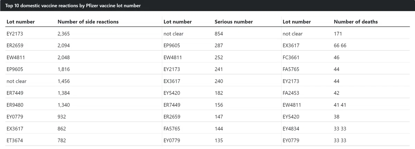Click lot ER9480 in first column
The width and height of the screenshot is (415, 149).
tap(15, 105)
